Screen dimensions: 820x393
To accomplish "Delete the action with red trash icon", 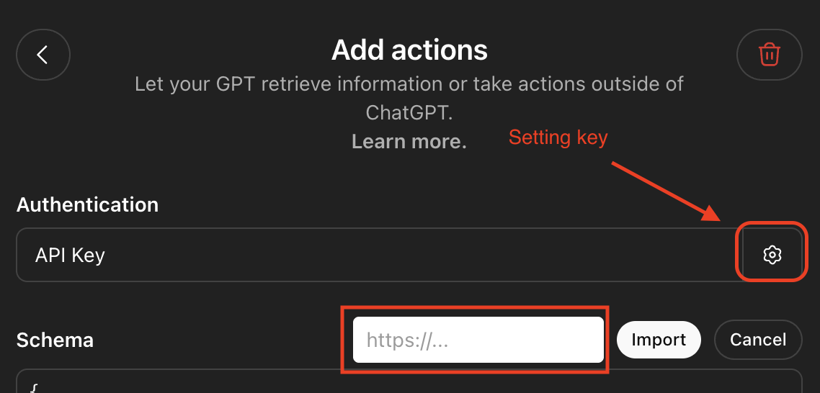I will click(x=770, y=55).
